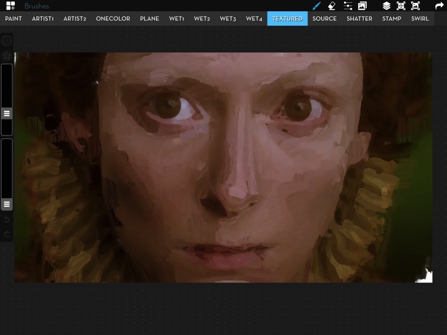This screenshot has width=447, height=335.
Task: Select the WET1 brush tab
Action: tap(176, 18)
